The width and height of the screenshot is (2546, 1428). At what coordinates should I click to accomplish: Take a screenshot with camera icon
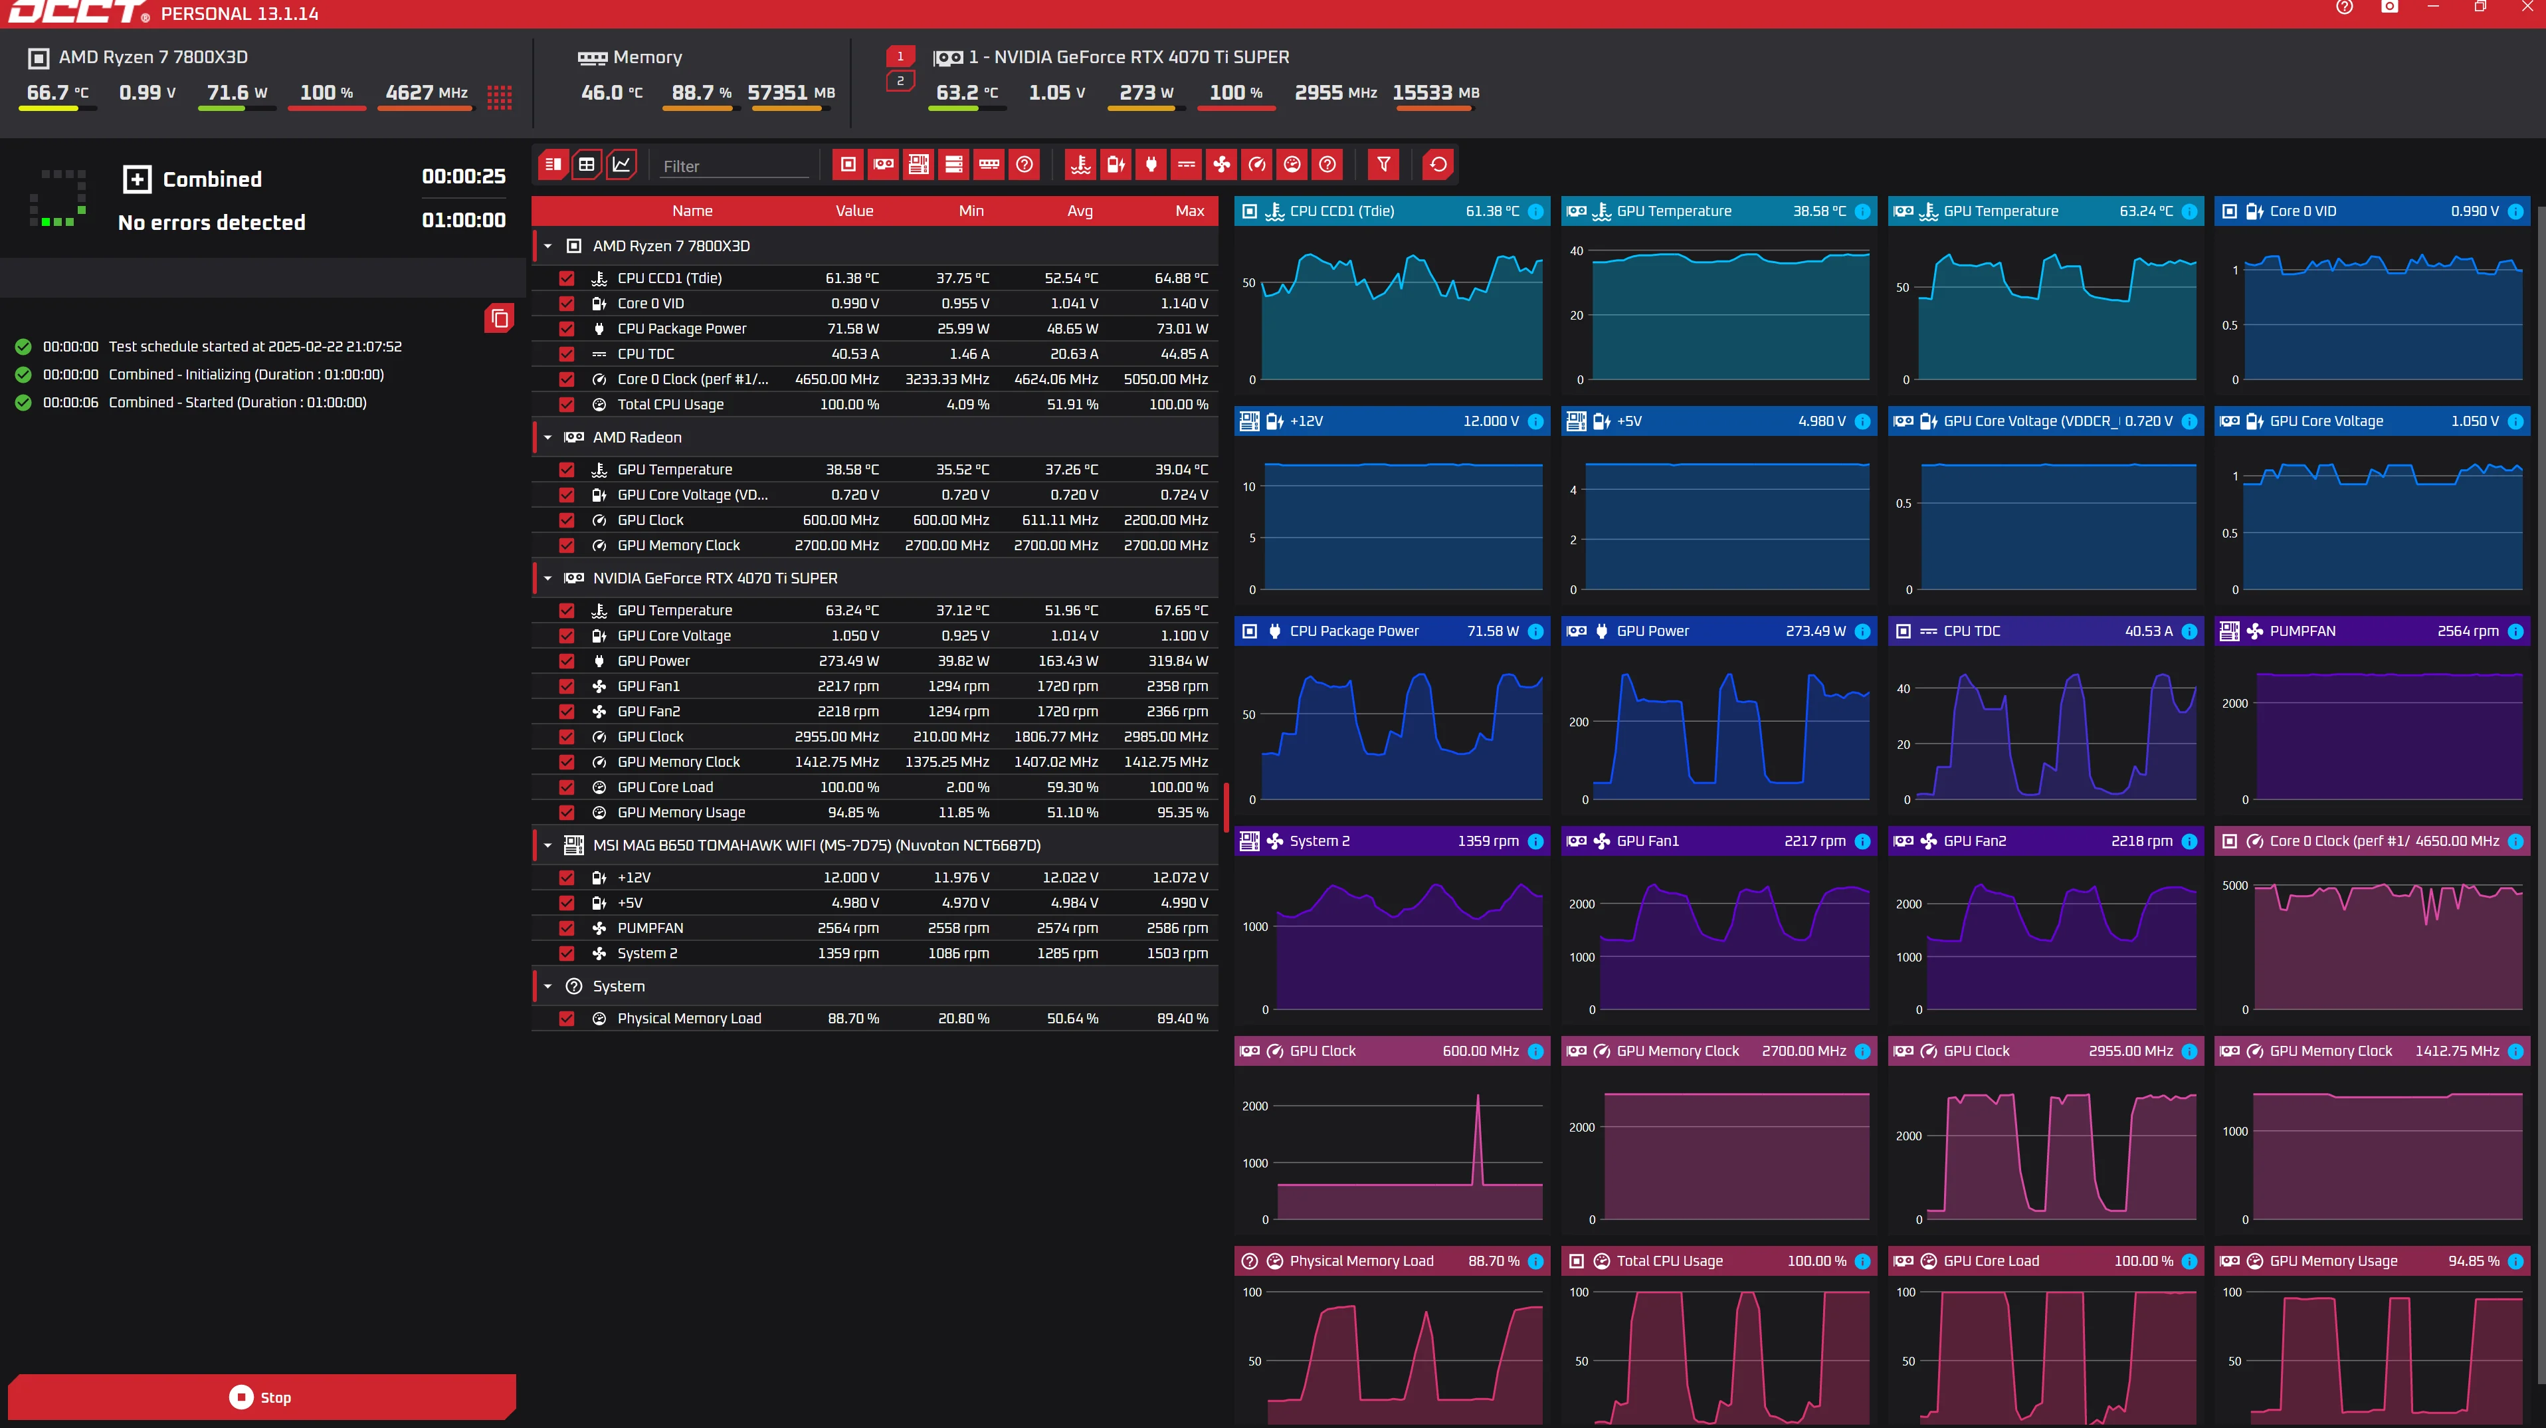pyautogui.click(x=2390, y=8)
